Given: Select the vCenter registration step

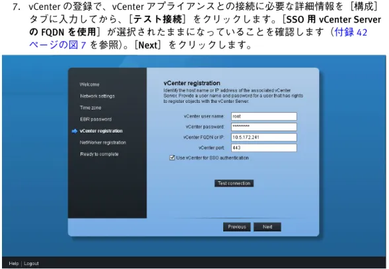Looking at the screenshot, I should point(101,131).
